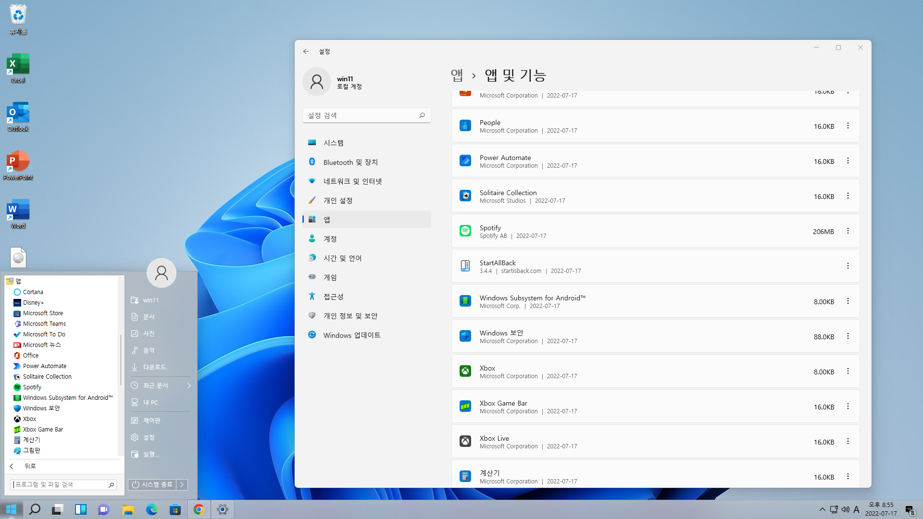Screen dimensions: 923x519
Task: Open more options for People app
Action: click(848, 126)
